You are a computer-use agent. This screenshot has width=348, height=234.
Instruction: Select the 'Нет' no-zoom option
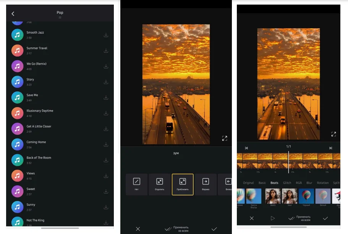click(x=136, y=184)
